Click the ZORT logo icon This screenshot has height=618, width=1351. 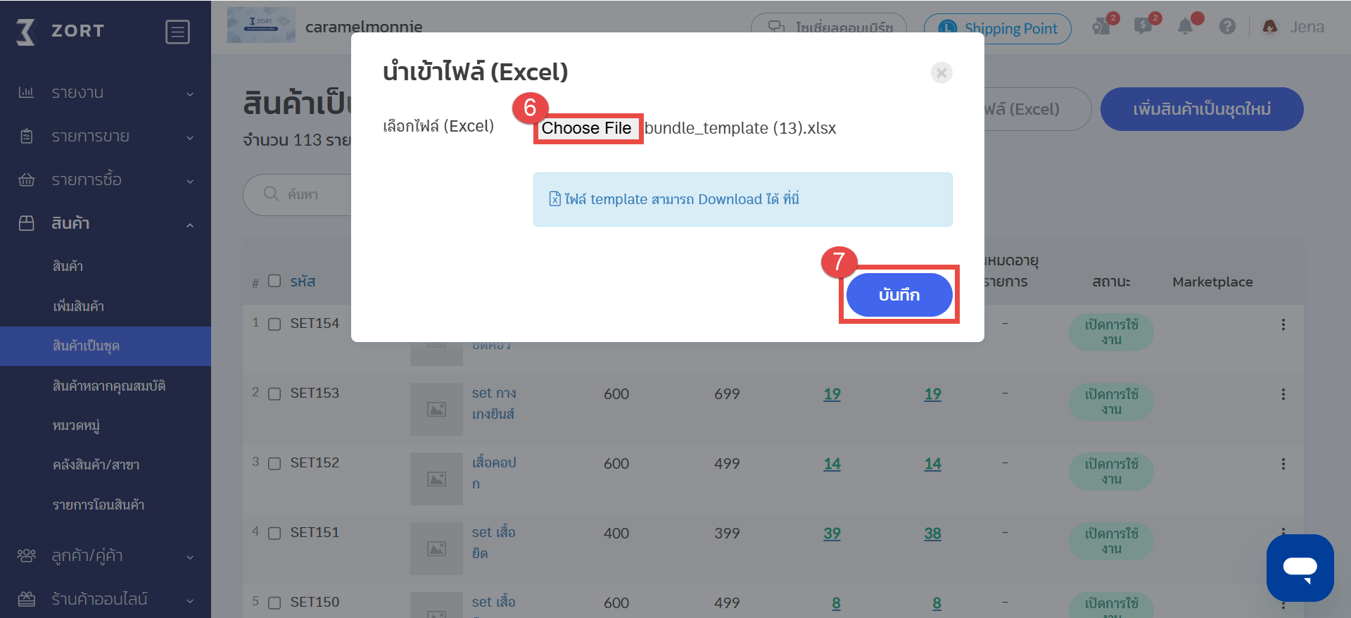(25, 32)
